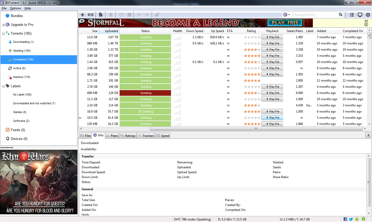
Task: Select Downloading (1) category
Action: [24, 42]
